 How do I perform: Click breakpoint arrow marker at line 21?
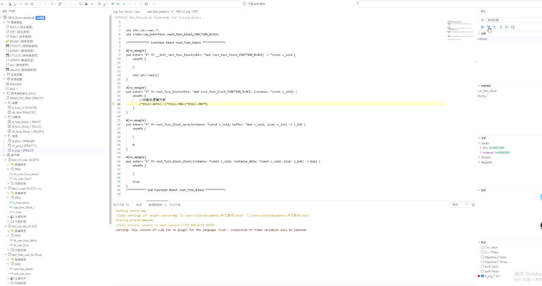click(114, 104)
